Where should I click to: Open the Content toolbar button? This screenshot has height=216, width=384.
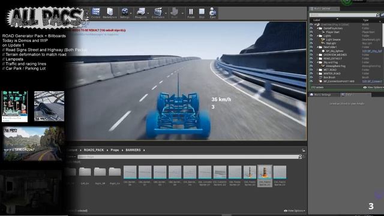click(96, 13)
